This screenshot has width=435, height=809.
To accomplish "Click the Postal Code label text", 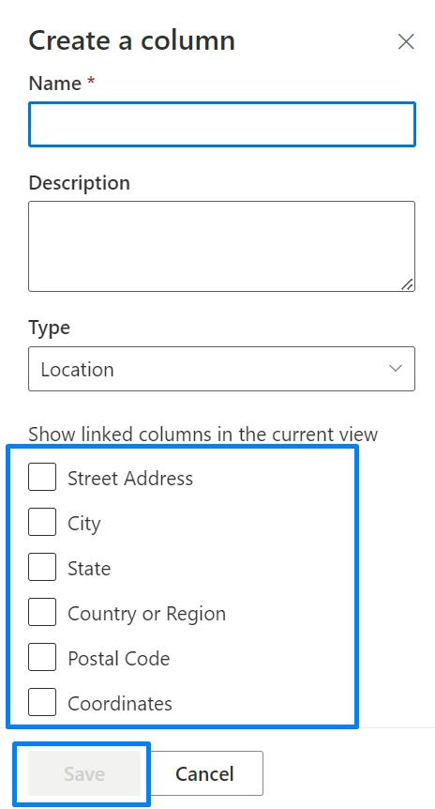I will pos(119,658).
